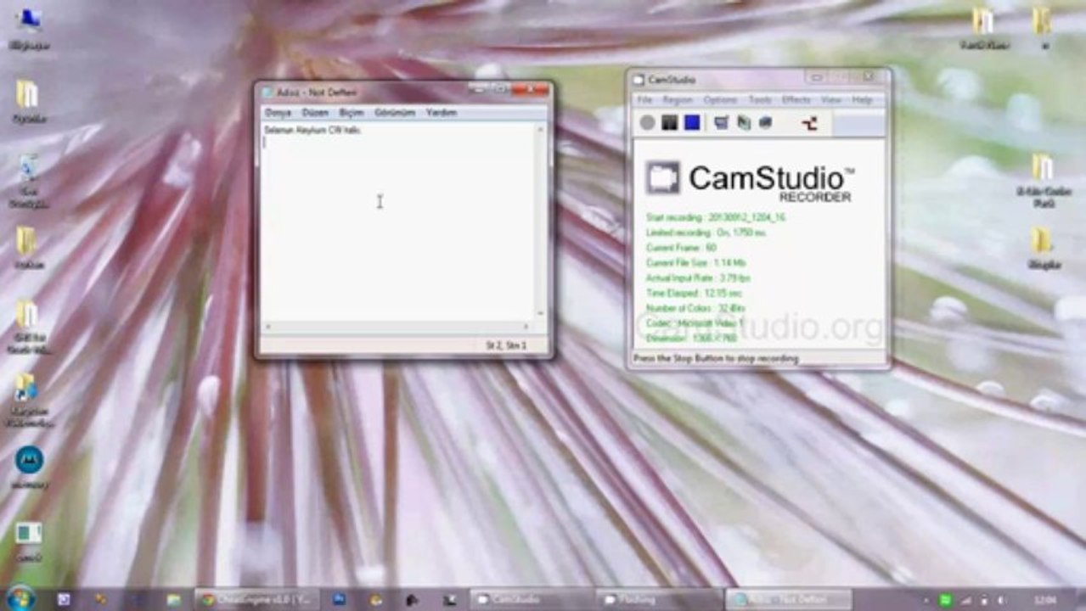Click the first line of text in Notepad
This screenshot has width=1086, height=611.
pos(312,130)
